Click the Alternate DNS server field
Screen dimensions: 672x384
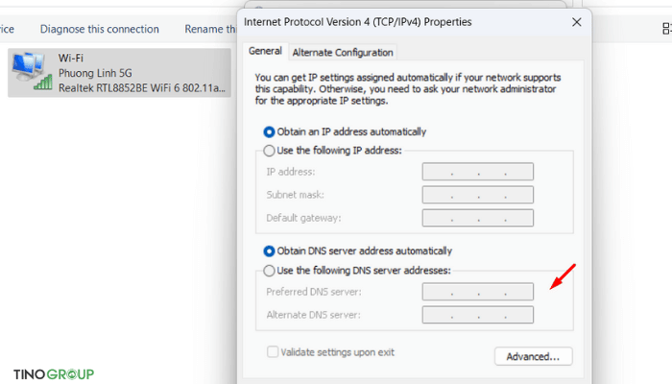pos(478,315)
